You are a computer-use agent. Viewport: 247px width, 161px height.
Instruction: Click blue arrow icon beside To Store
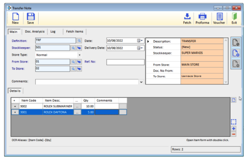[x=79, y=69]
